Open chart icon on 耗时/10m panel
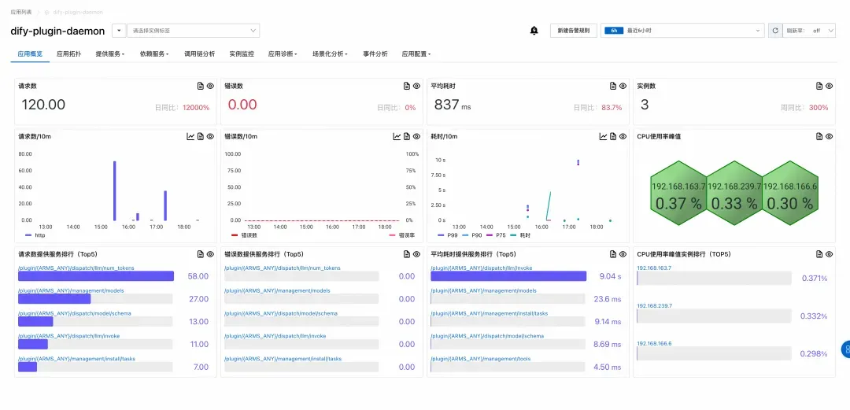Screen dimensions: 850x410 tap(604, 136)
